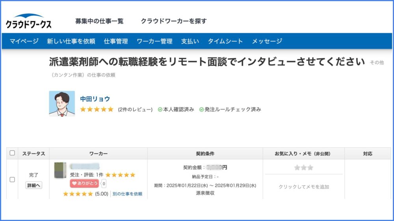The image size is (394, 221).
Task: Open 新しい仕事を依頼 in navigation bar
Action: 71,41
